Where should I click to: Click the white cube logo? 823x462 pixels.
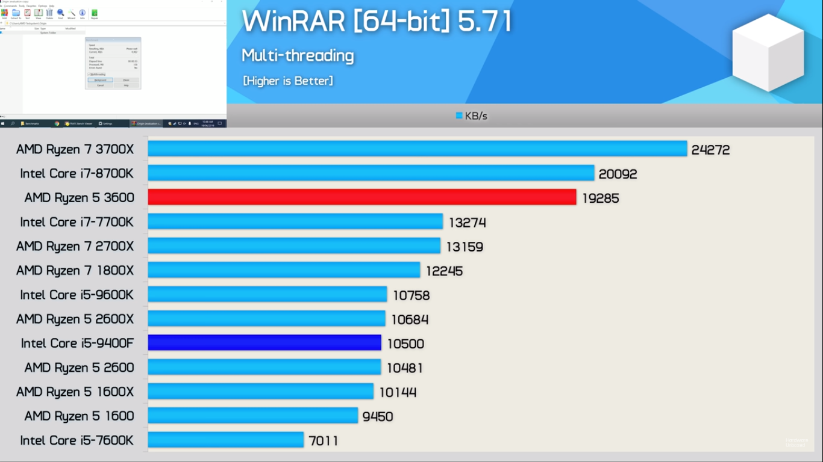point(768,52)
